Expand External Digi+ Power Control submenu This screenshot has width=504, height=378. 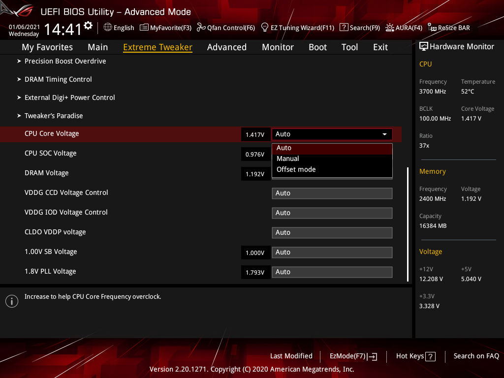coord(70,98)
